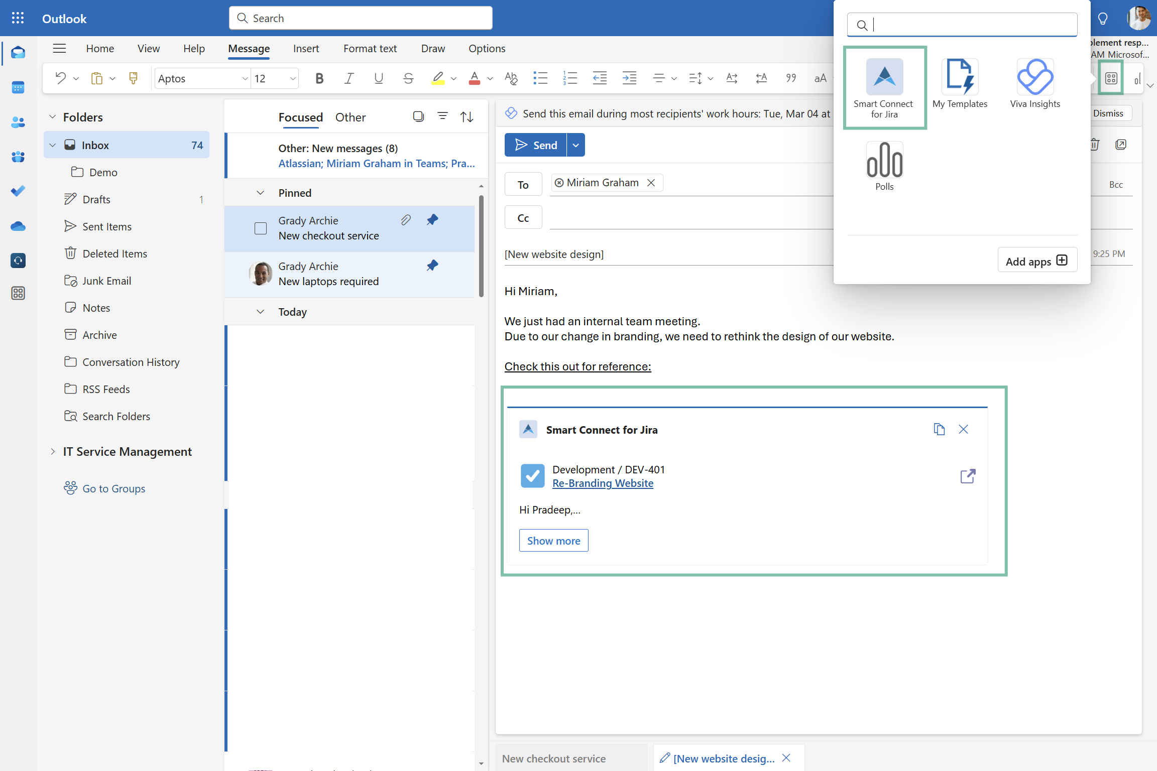Switch to the Insert ribbon tab

click(306, 49)
